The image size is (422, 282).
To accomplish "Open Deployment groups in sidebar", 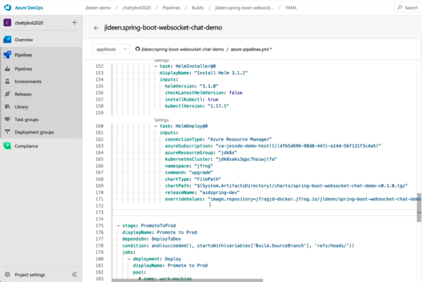I will 34,133.
